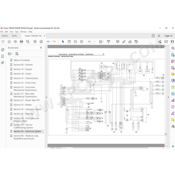
Task: Toggle attachments paperclip panel
Action: click(2, 62)
